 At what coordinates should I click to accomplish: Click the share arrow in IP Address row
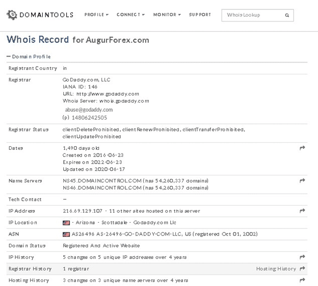(x=302, y=211)
